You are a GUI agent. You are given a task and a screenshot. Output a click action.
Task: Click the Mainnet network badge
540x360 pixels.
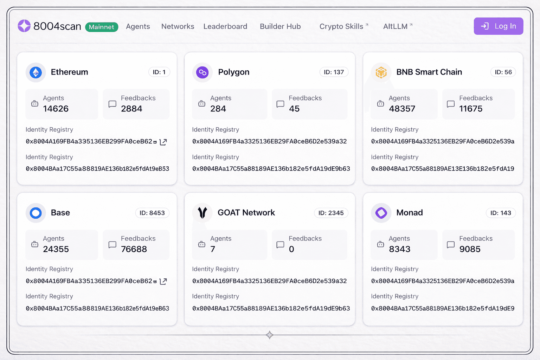coord(102,27)
